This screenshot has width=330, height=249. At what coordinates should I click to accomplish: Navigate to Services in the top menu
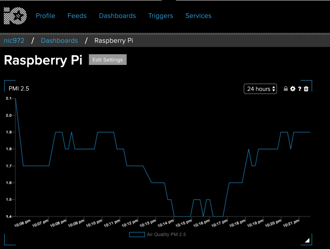coord(198,16)
